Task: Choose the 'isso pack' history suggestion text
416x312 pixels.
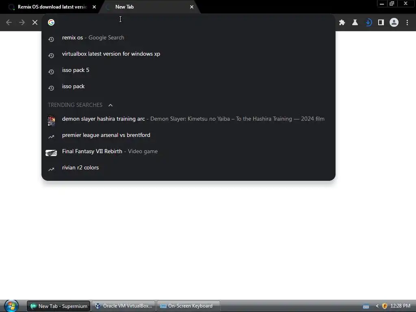Action: click(x=73, y=87)
